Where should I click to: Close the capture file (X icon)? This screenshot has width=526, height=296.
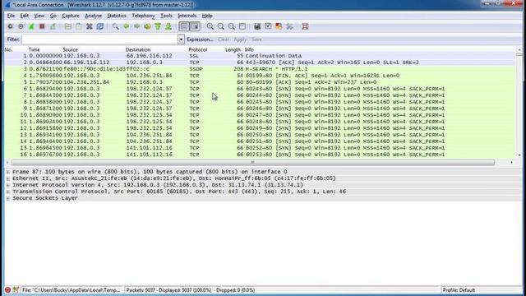(x=90, y=26)
